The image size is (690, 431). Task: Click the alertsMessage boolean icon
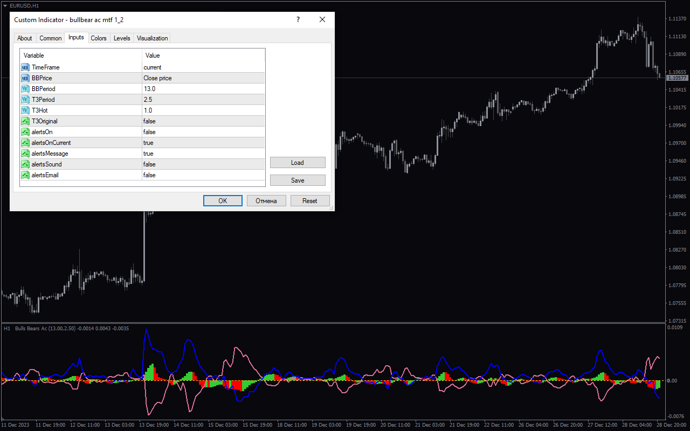point(25,154)
